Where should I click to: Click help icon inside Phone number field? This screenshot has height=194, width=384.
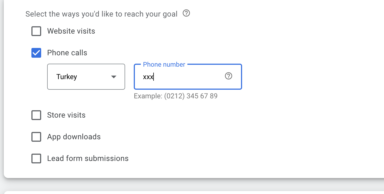click(x=229, y=76)
